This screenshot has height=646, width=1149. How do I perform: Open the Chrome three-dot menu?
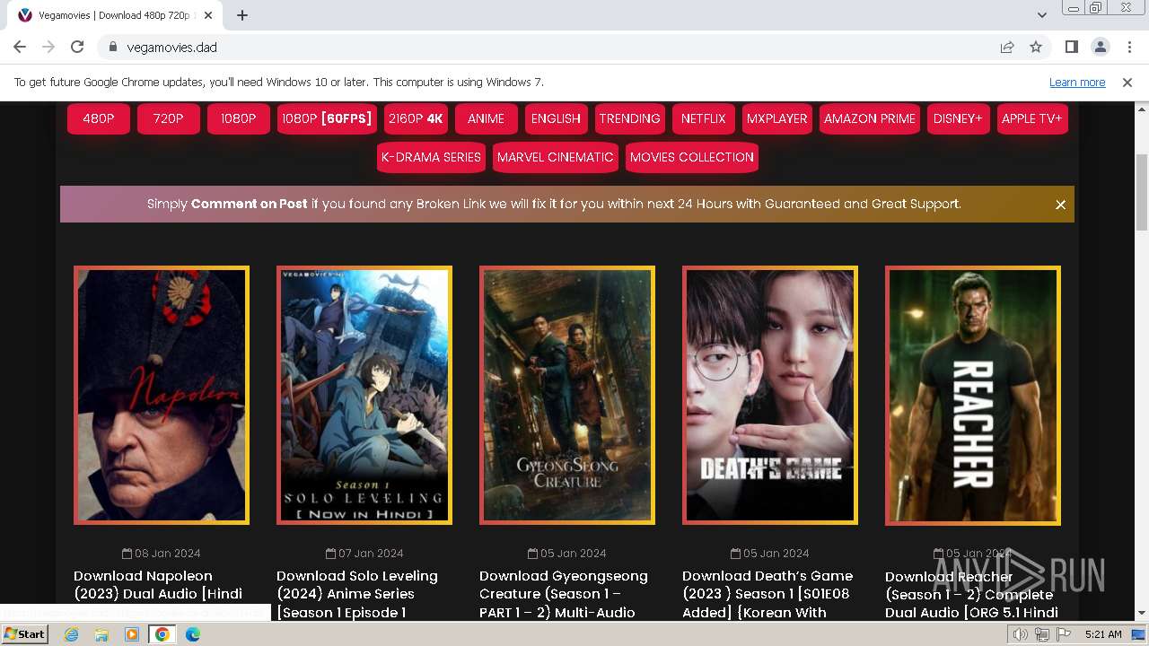pyautogui.click(x=1128, y=47)
